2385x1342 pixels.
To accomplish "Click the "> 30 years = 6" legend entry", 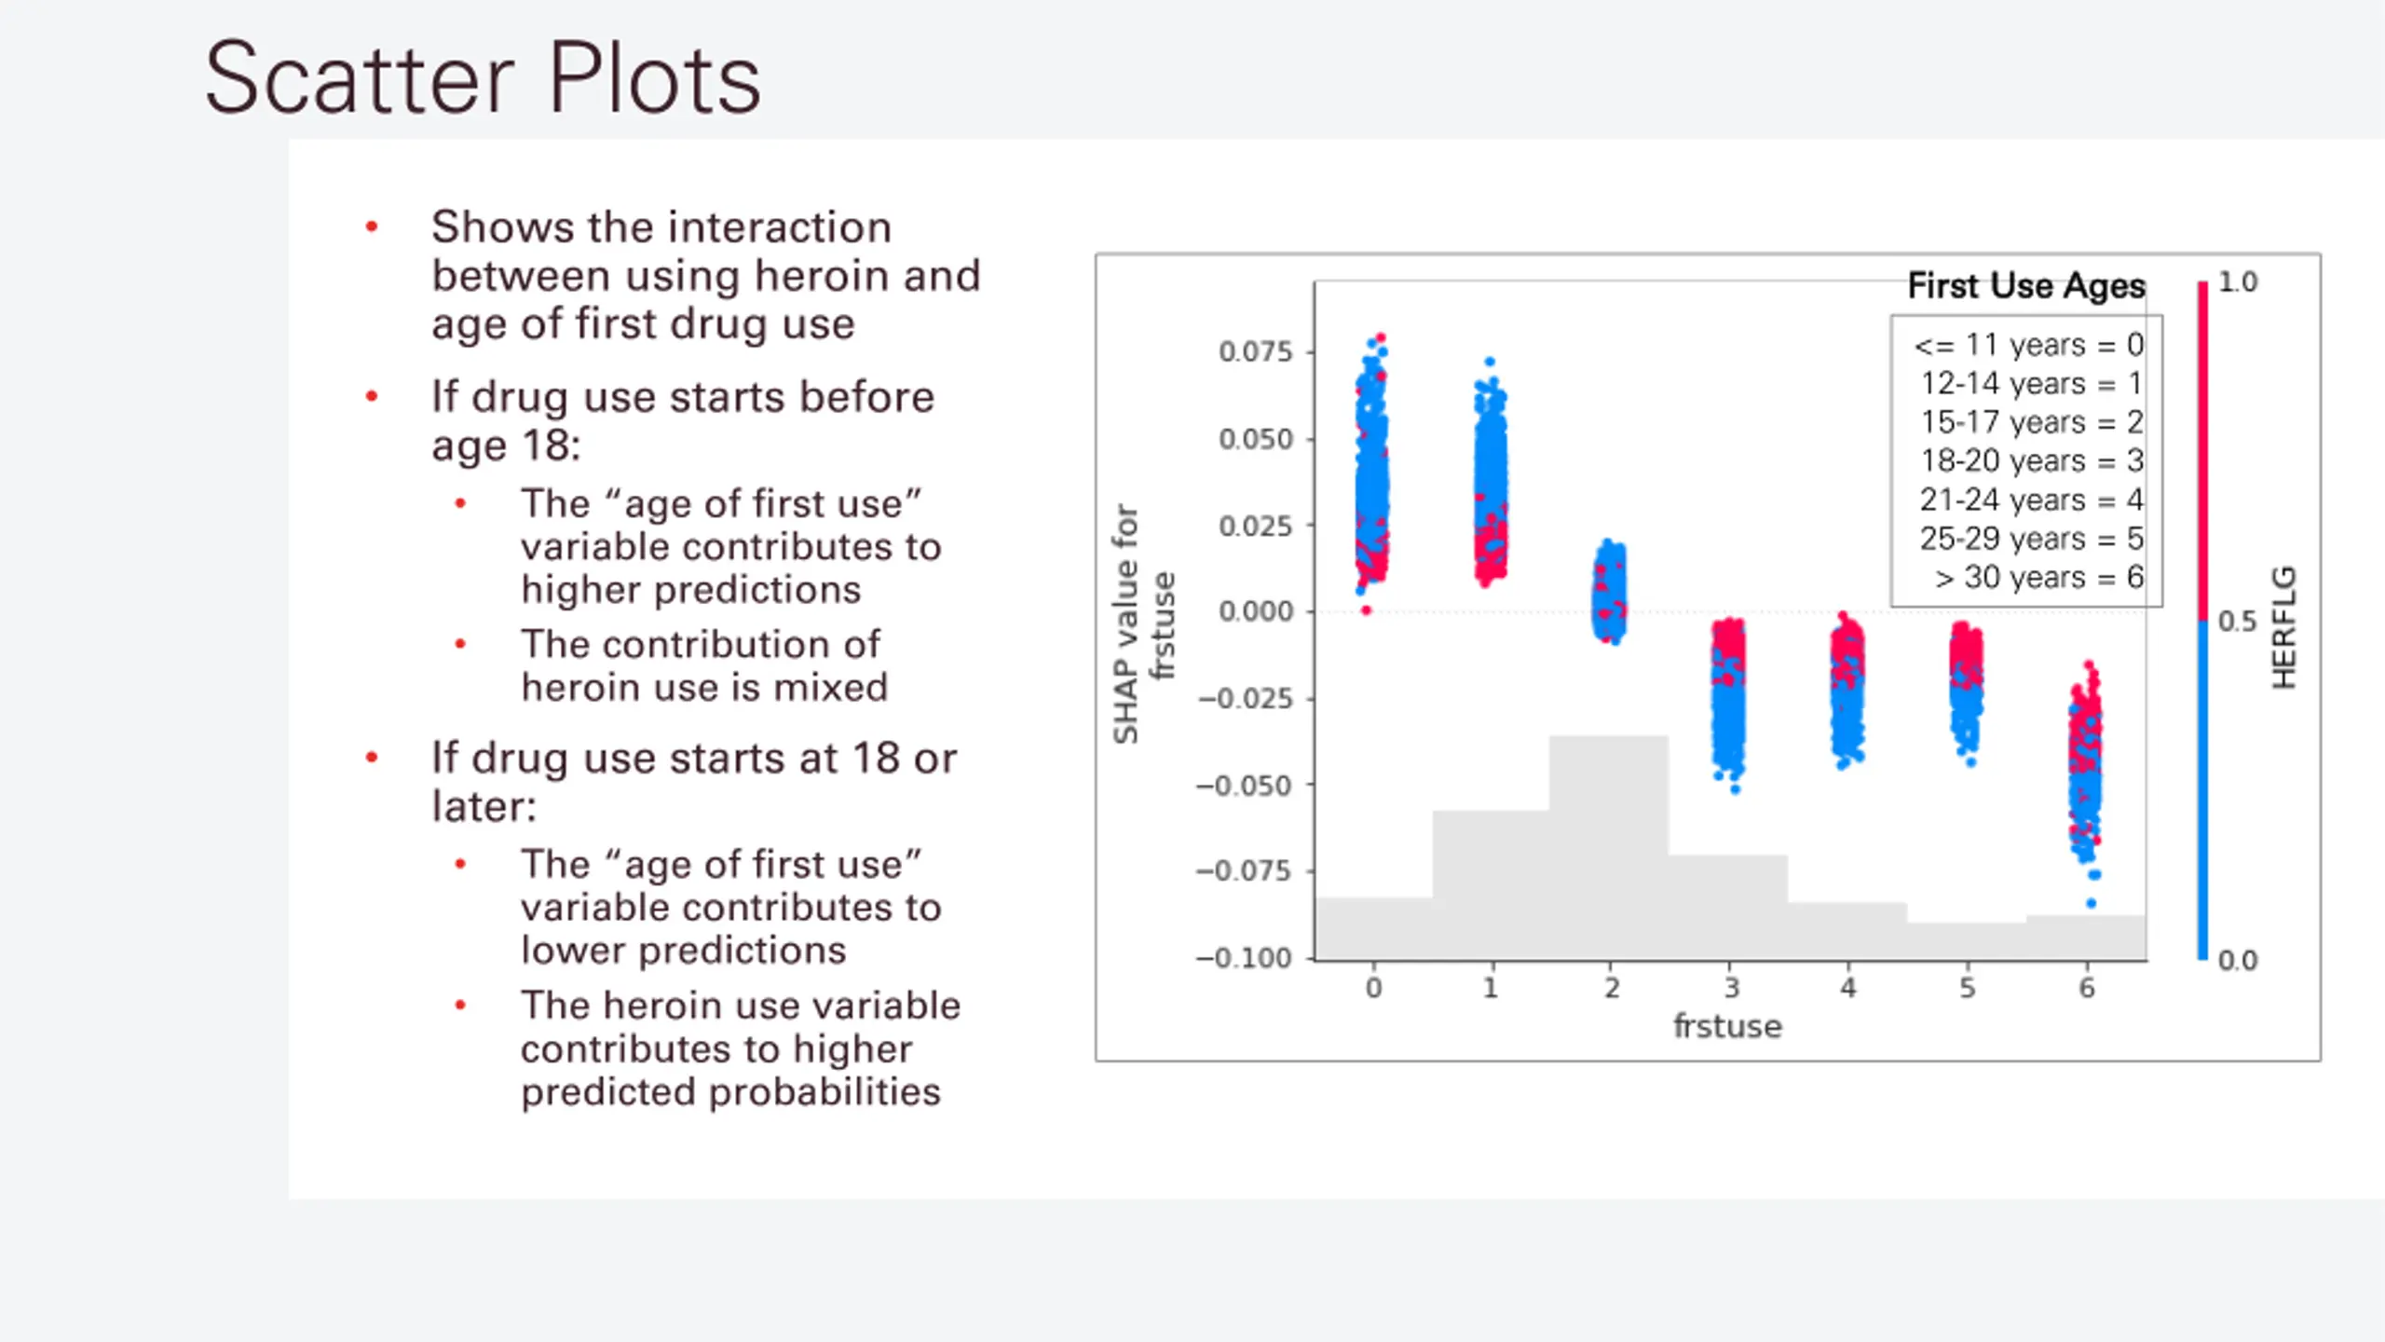I will click(2038, 578).
